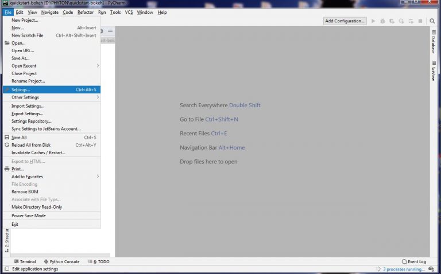Viewport: 441px width, 274px height.
Task: Click the Add Configuration... button
Action: pyautogui.click(x=345, y=21)
